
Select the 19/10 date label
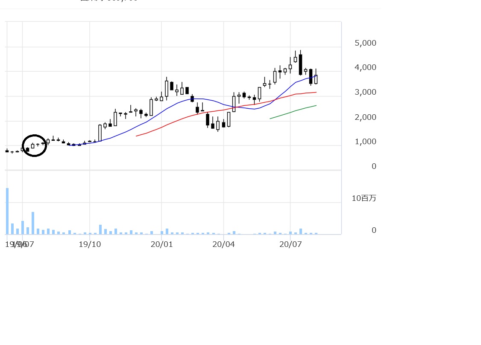(90, 244)
